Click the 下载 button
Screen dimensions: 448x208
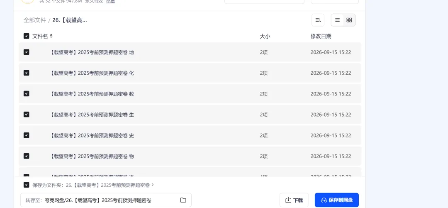point(294,200)
